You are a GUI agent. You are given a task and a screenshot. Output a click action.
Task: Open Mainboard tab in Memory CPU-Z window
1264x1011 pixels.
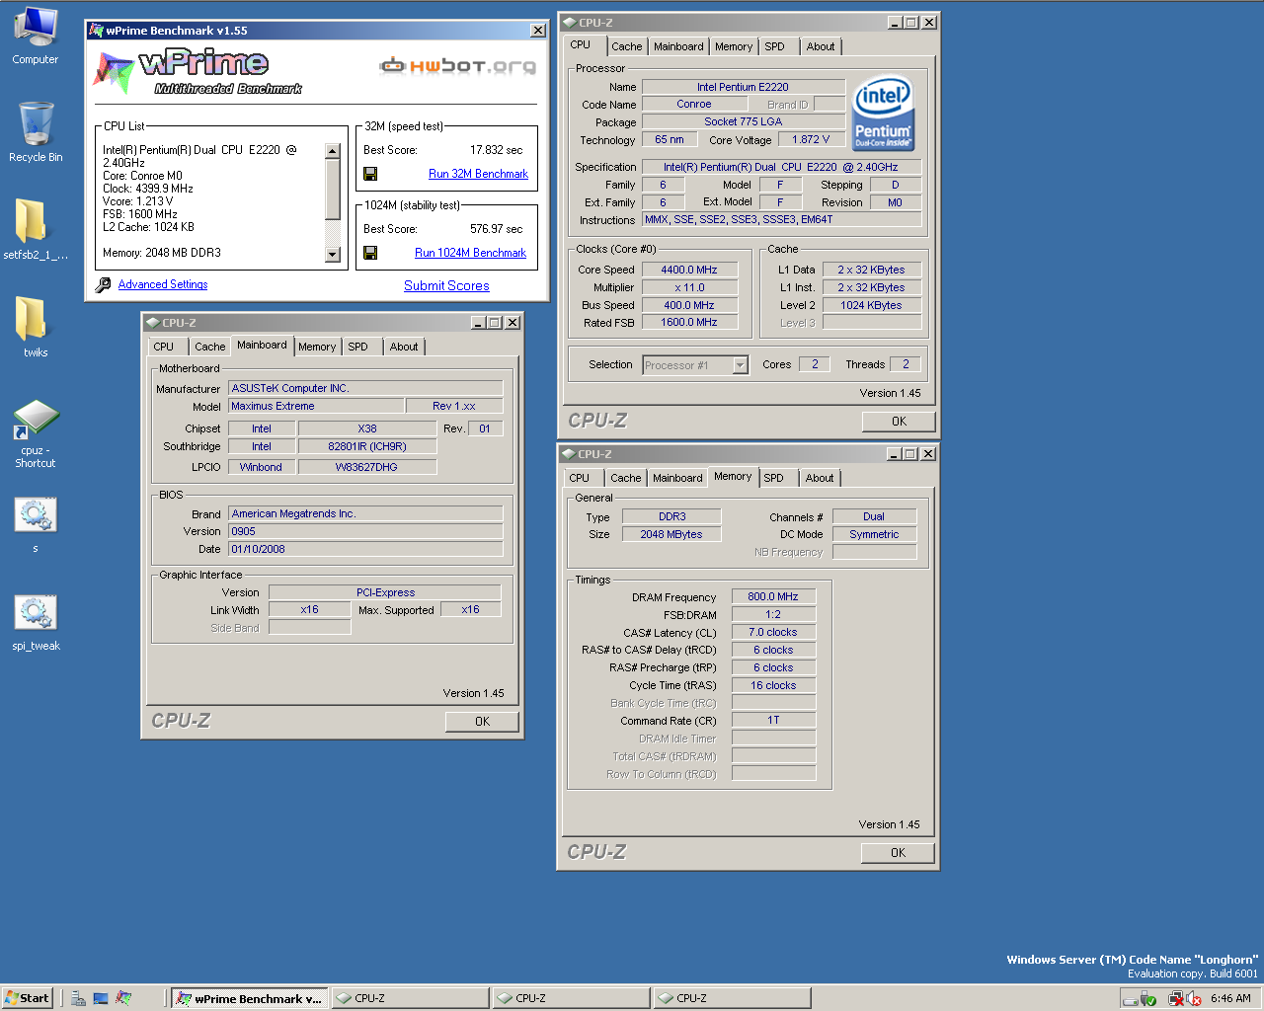678,478
